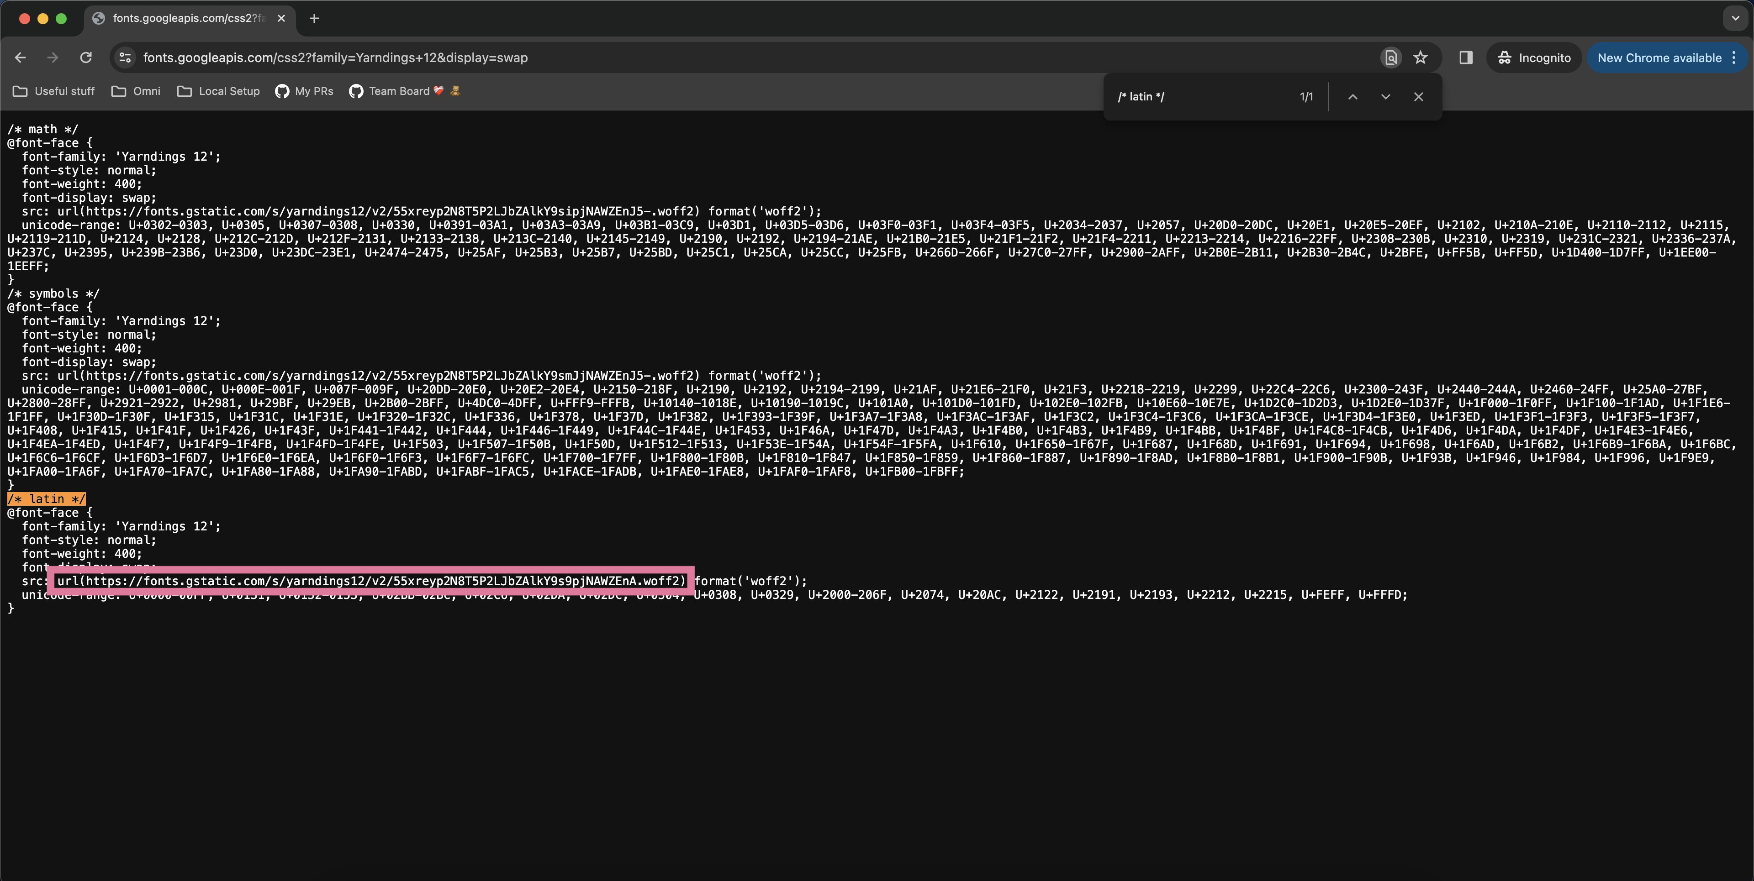
Task: Open the site information icon in address bar
Action: (125, 58)
